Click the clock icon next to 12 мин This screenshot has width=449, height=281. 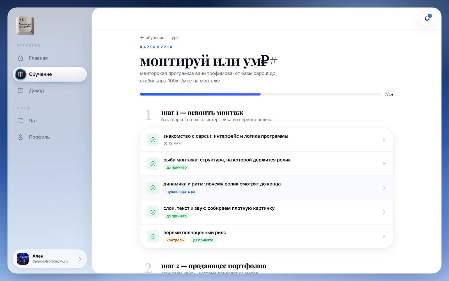coord(165,143)
